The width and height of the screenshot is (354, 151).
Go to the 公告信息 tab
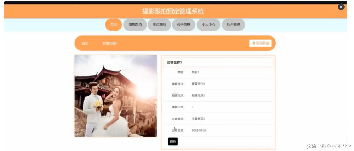pyautogui.click(x=183, y=25)
